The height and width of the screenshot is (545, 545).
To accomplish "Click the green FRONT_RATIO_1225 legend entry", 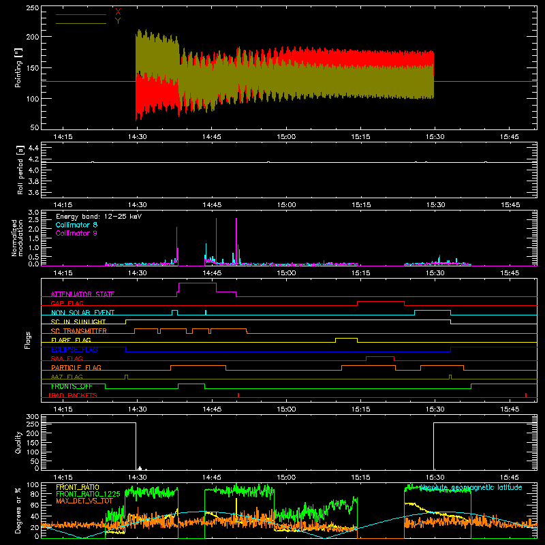I will coord(89,493).
